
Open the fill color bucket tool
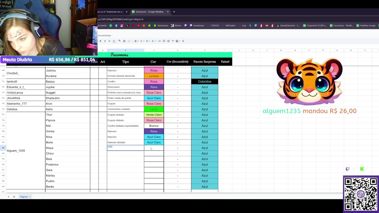pyautogui.click(x=120, y=41)
